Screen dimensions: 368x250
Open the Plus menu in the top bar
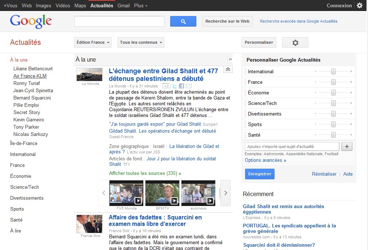(x=141, y=5)
